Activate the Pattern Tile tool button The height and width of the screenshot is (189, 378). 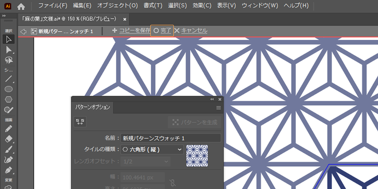pos(80,122)
